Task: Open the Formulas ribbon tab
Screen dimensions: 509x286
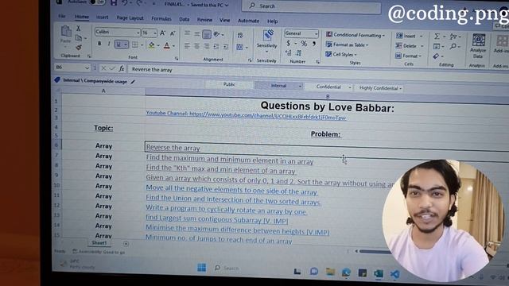Action: click(x=161, y=18)
